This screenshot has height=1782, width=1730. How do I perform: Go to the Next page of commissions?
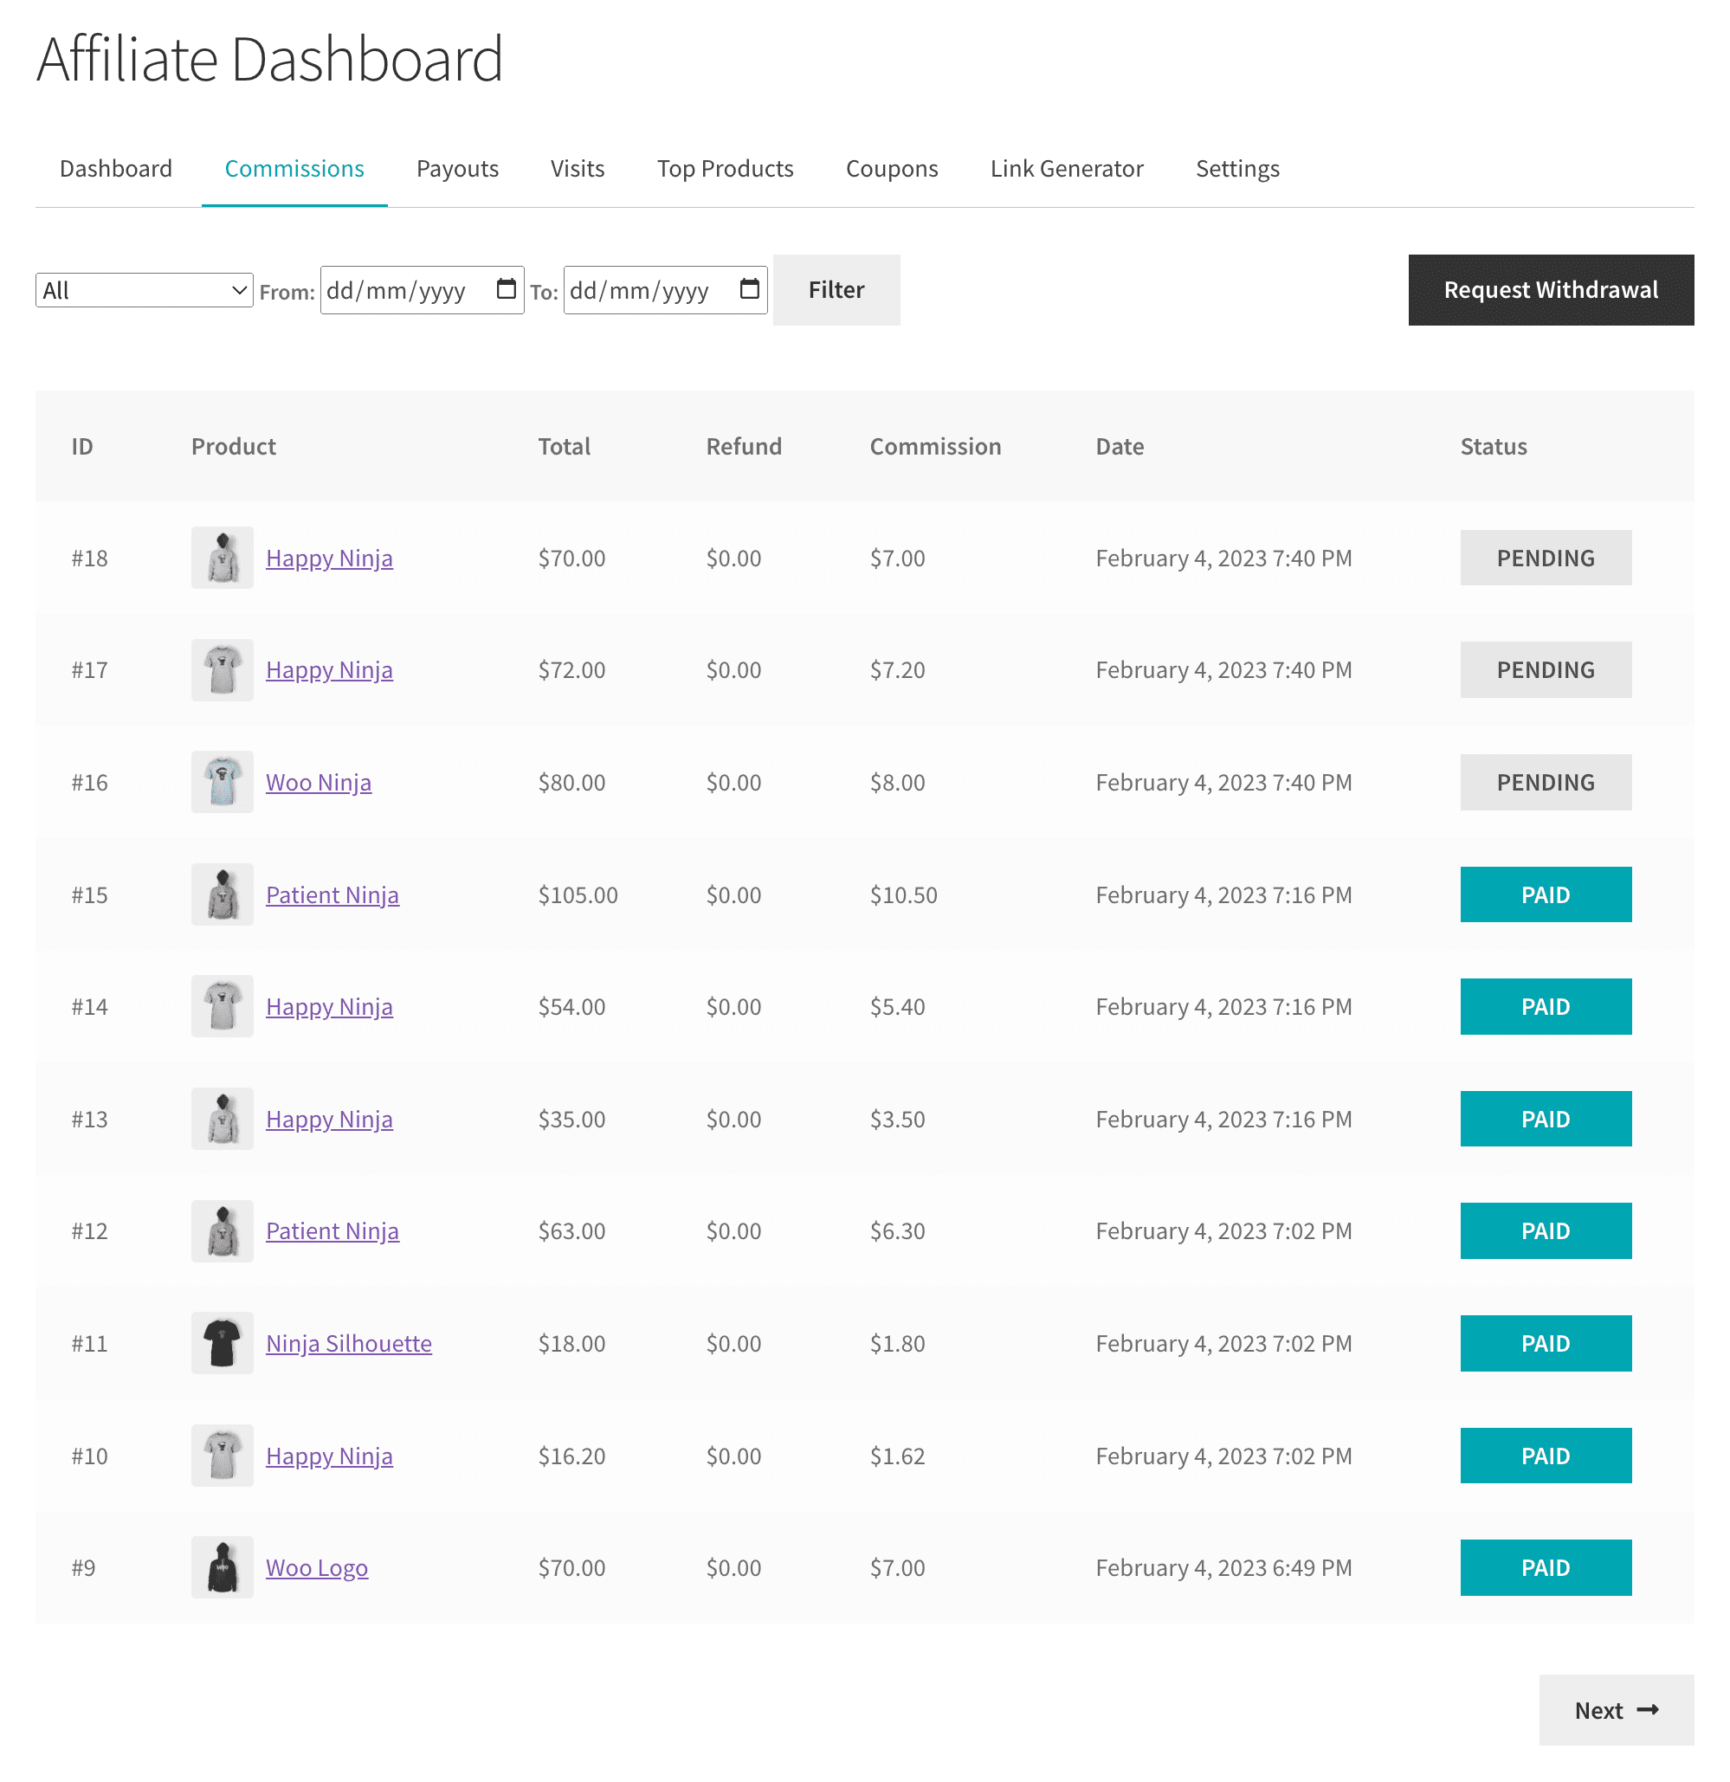click(1616, 1710)
